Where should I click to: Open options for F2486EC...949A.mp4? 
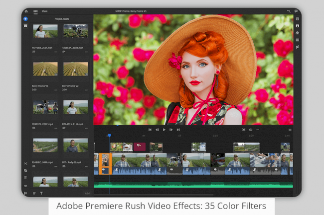tap(56, 166)
